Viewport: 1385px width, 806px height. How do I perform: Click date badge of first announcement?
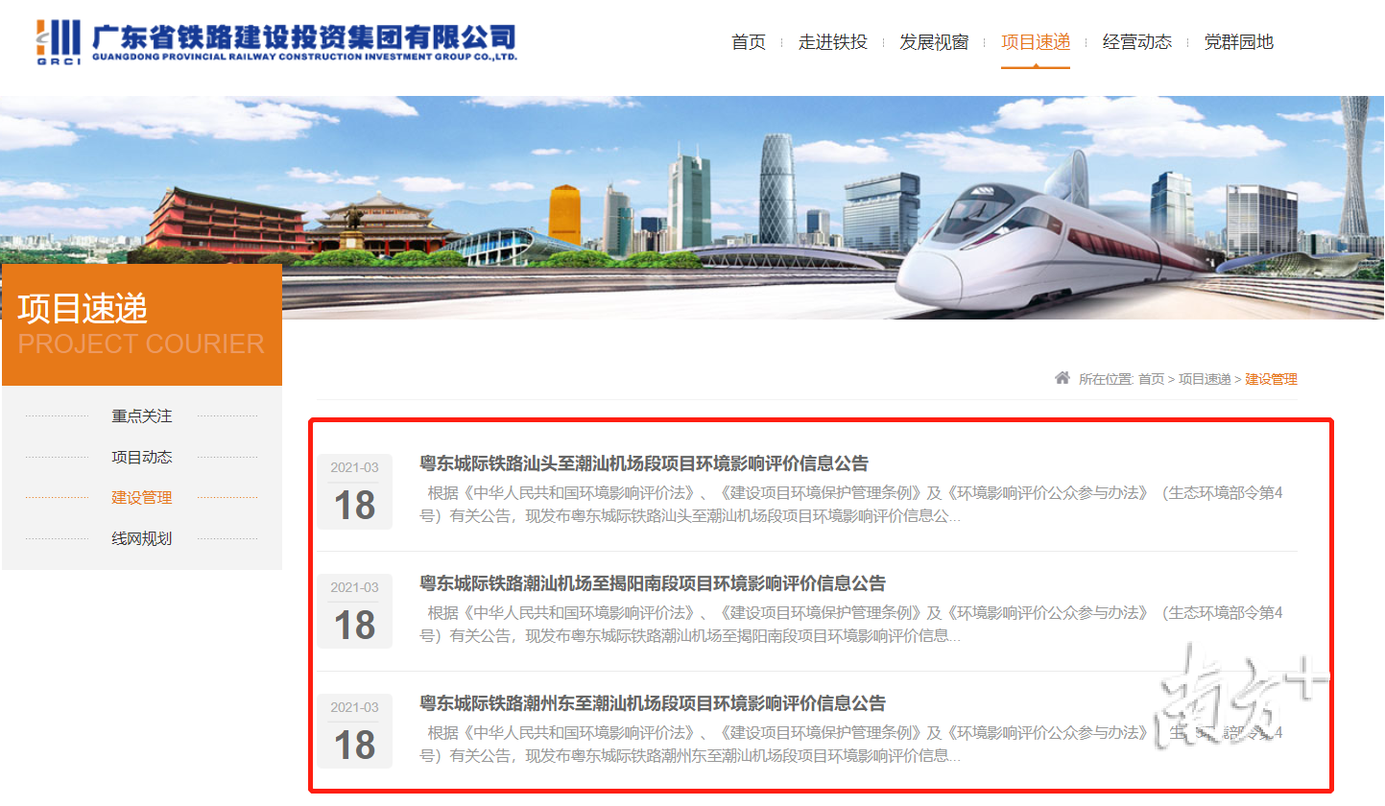(x=354, y=491)
